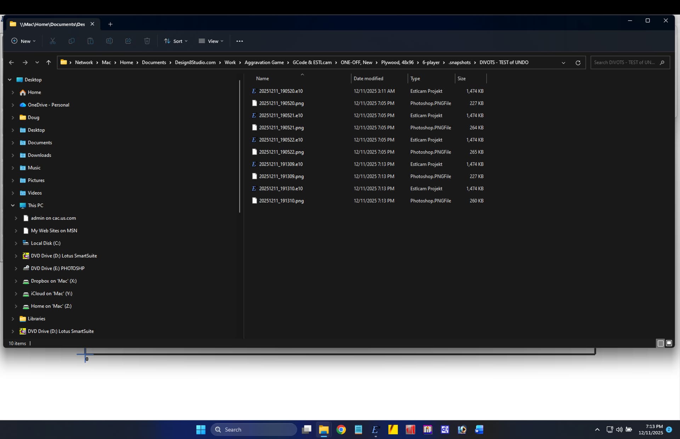Click the Search DIVOTS search box
680x439 pixels.
click(x=624, y=63)
